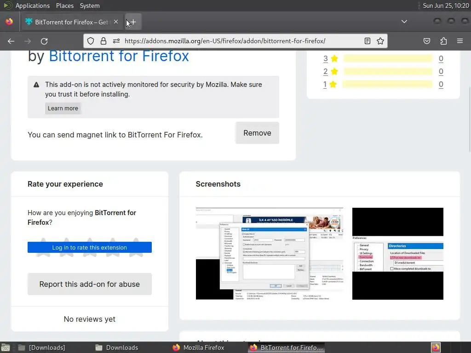Click the clock showing Sun Jun 25
The height and width of the screenshot is (353, 471).
[446, 6]
